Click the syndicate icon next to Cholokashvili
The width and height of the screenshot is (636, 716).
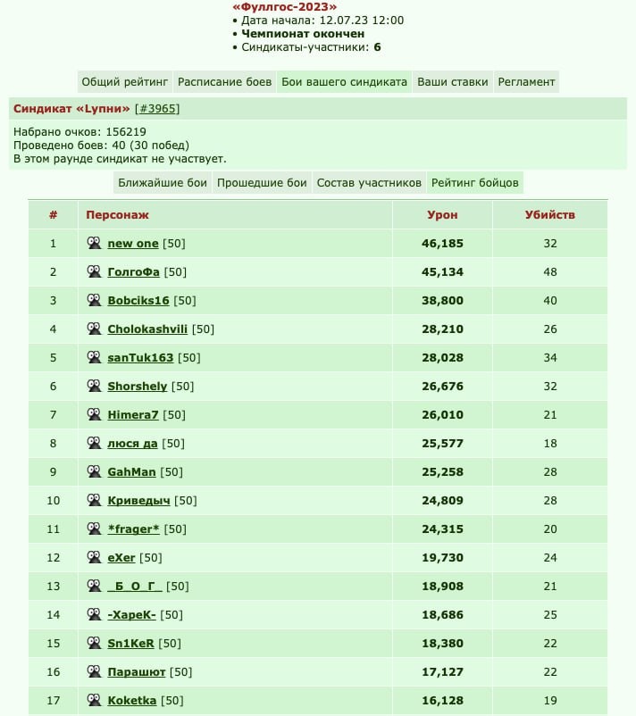pos(94,329)
